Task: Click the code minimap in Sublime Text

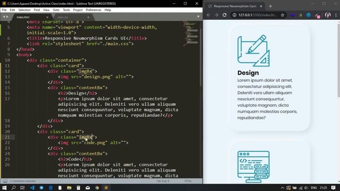Action: pos(191,33)
